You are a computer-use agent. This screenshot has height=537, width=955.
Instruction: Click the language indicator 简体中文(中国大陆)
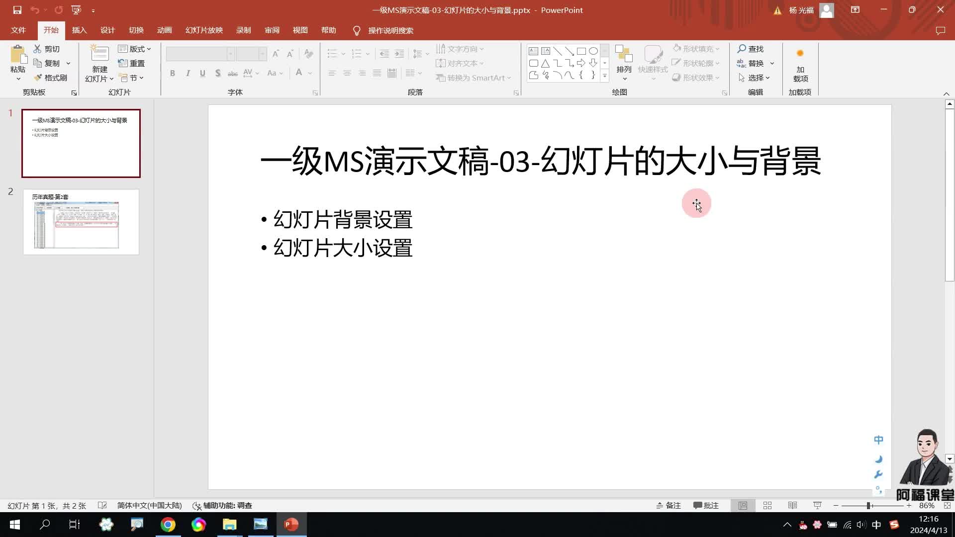point(150,506)
